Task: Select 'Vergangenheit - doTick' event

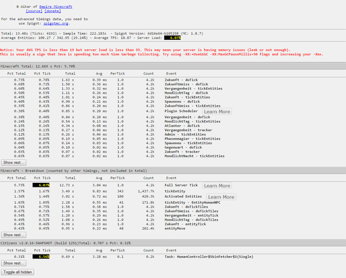Action: tap(187, 117)
